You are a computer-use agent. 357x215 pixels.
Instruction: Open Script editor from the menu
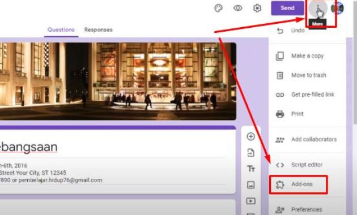[x=307, y=165]
